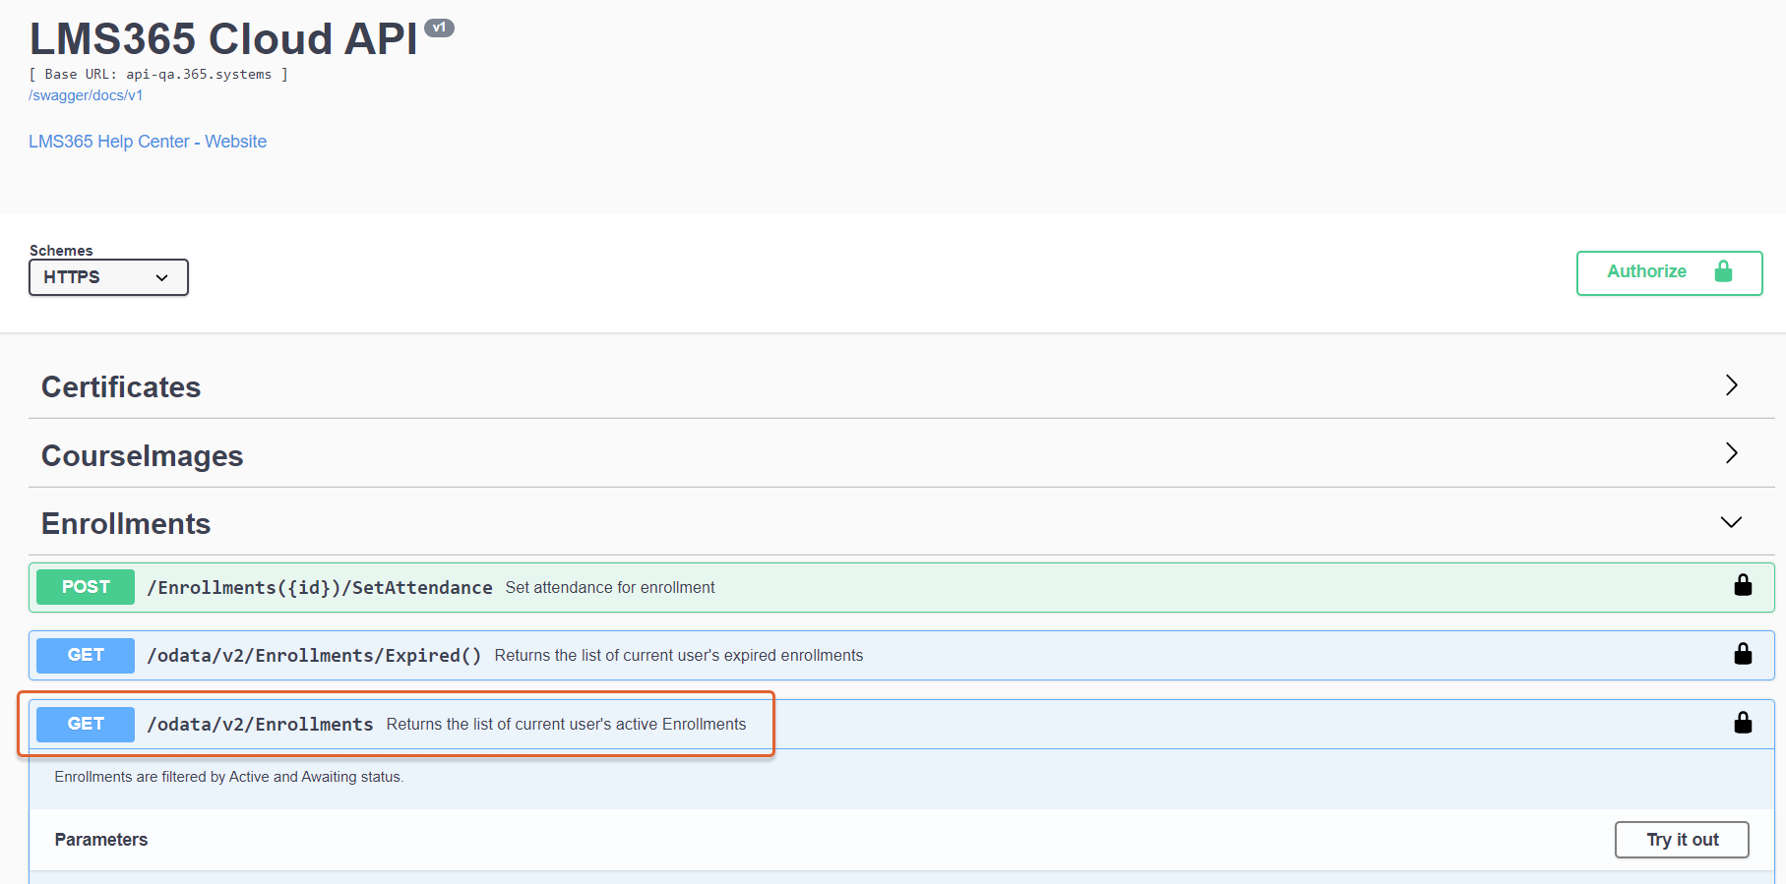1786x884 pixels.
Task: Expand the Certificates section chevron
Action: [1731, 385]
